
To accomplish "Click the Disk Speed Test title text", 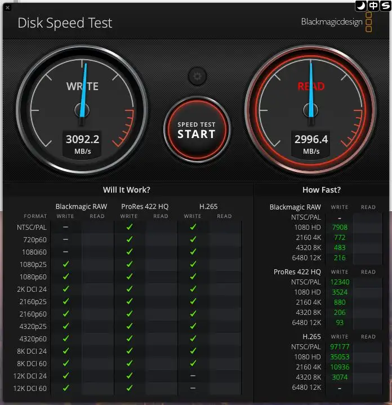I will 65,23.
